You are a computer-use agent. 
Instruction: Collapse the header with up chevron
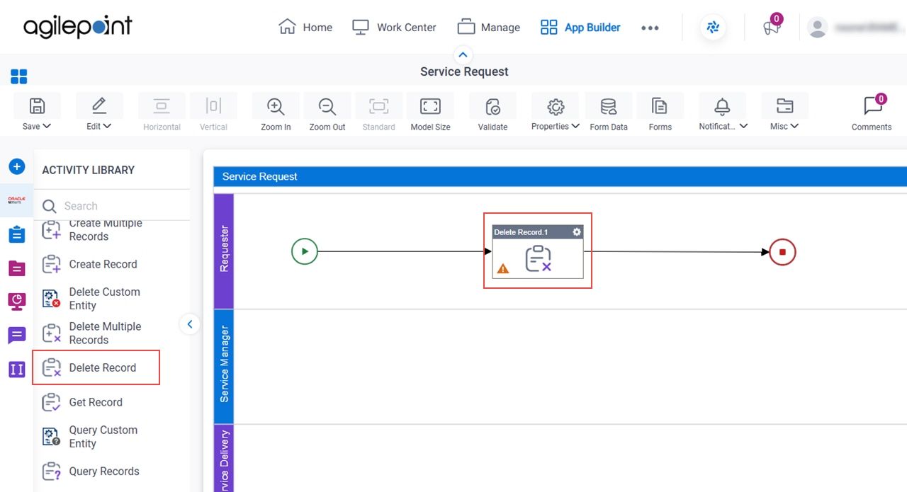[463, 55]
